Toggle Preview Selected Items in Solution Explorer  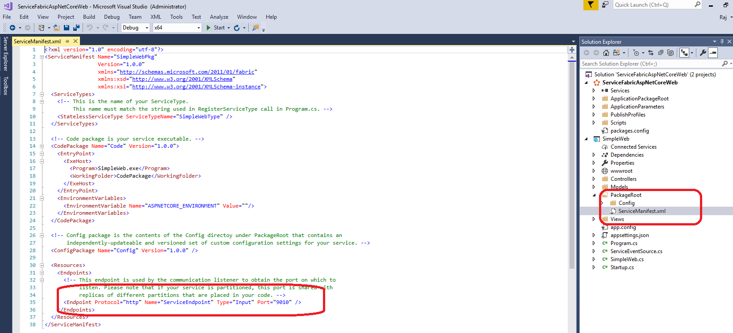coord(713,53)
